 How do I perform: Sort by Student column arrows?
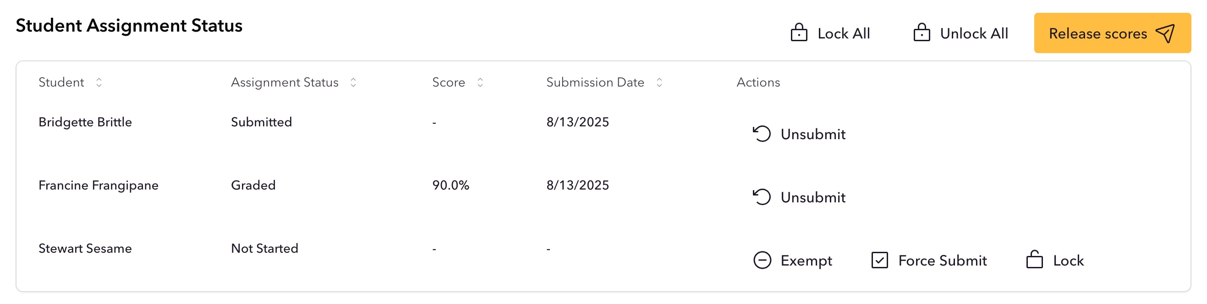tap(99, 82)
